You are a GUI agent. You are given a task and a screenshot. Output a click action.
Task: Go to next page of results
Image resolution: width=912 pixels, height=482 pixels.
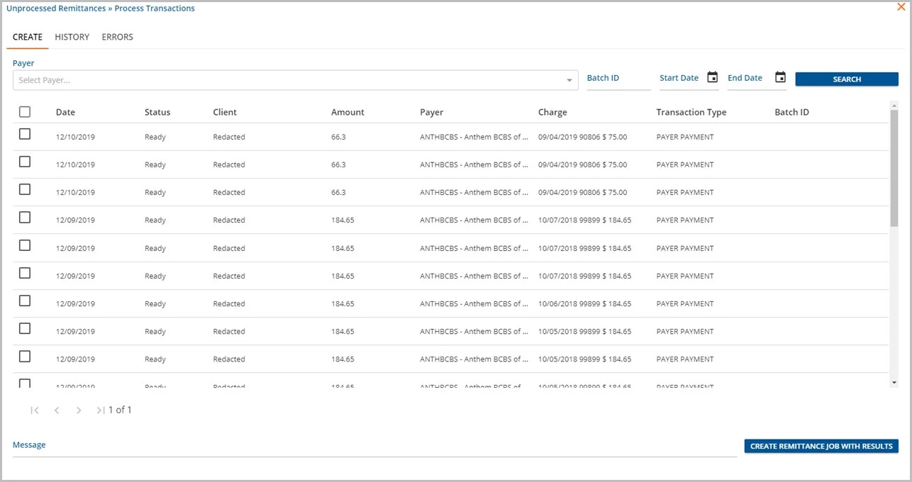click(x=79, y=410)
